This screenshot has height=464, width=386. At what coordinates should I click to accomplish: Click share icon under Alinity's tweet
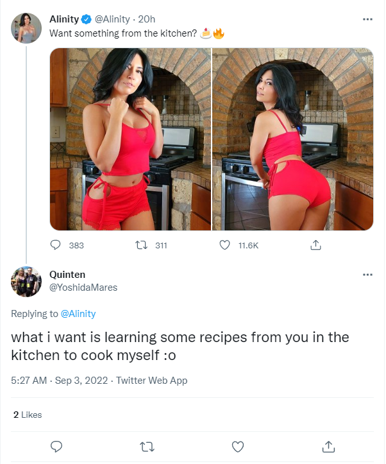click(315, 245)
